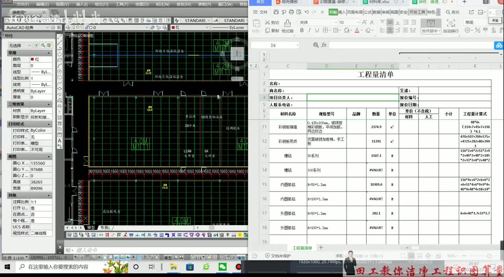Screen dimensions: 504x277
Task: Click the Windows Start button
Action: [7, 267]
